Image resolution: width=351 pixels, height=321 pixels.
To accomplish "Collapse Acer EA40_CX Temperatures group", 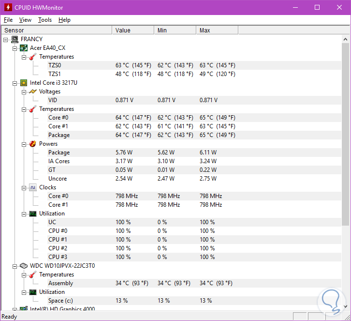I will [x=24, y=58].
